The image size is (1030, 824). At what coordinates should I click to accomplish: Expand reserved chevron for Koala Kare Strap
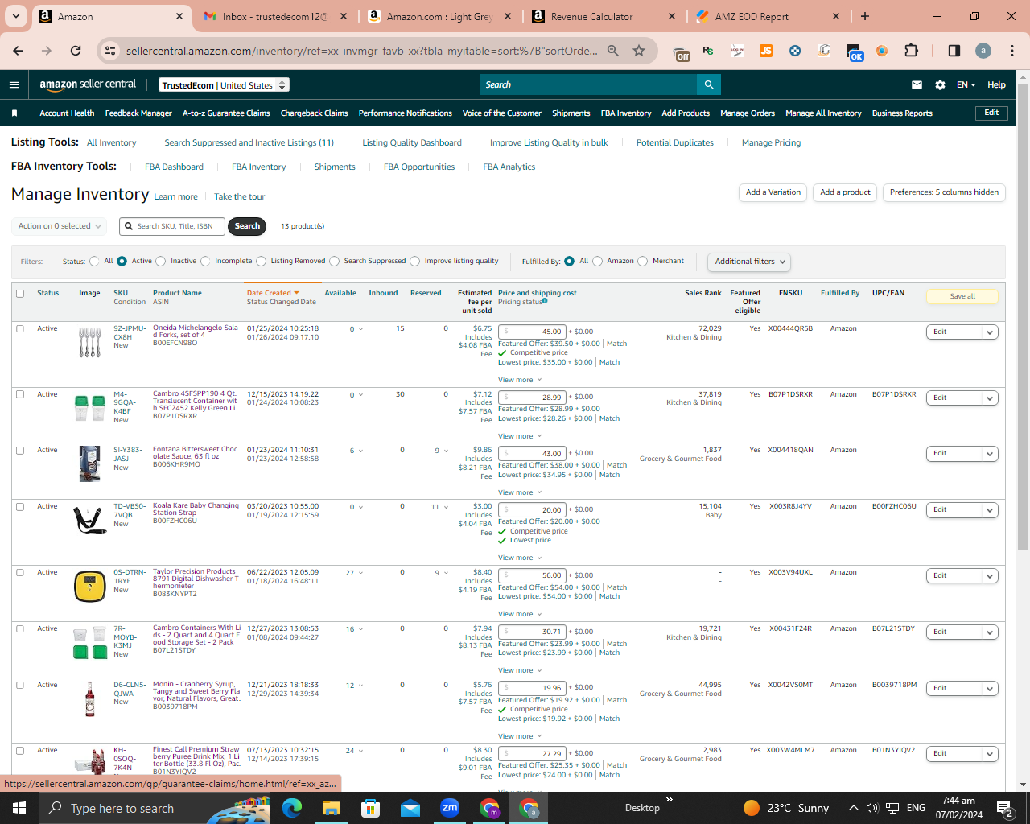(446, 507)
